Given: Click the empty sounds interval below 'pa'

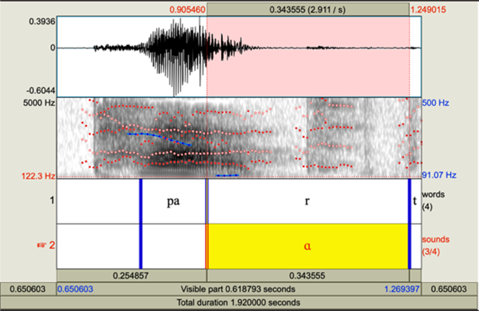Looking at the screenshot, I should 173,246.
